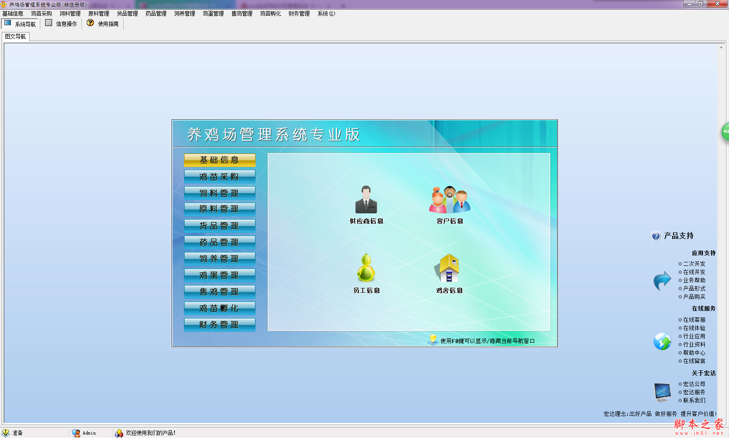Click the globe 在线服务 icon

coord(662,341)
